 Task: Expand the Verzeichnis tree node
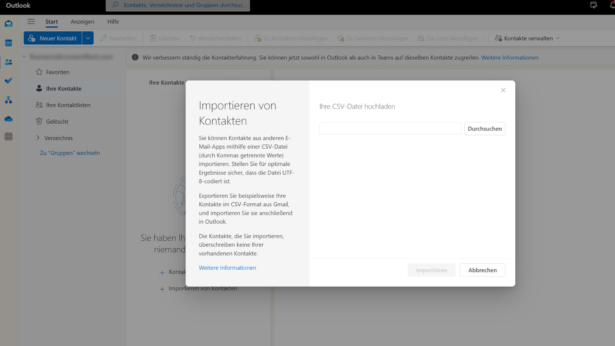click(38, 138)
